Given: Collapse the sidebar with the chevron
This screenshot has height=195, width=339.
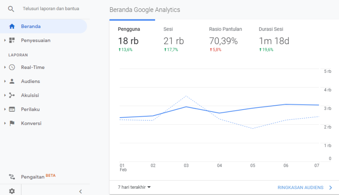Looking at the screenshot, I should tap(81, 191).
